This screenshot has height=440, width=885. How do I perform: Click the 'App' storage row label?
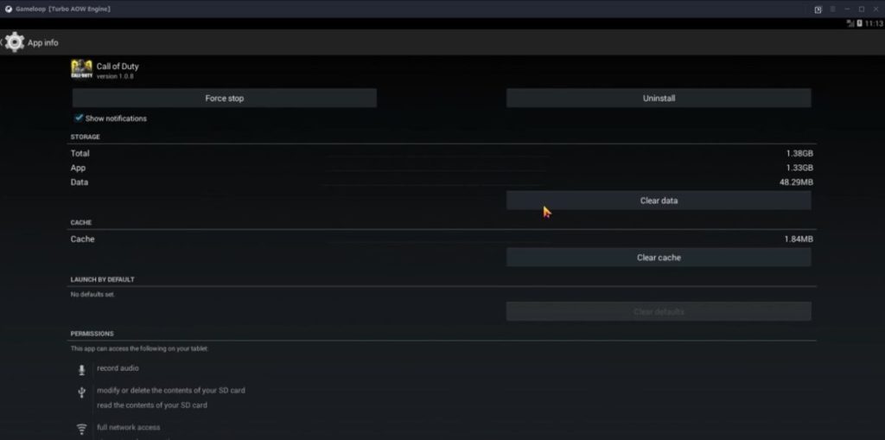coord(78,169)
